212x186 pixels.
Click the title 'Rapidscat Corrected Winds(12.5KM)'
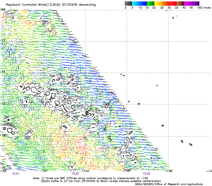33,5
